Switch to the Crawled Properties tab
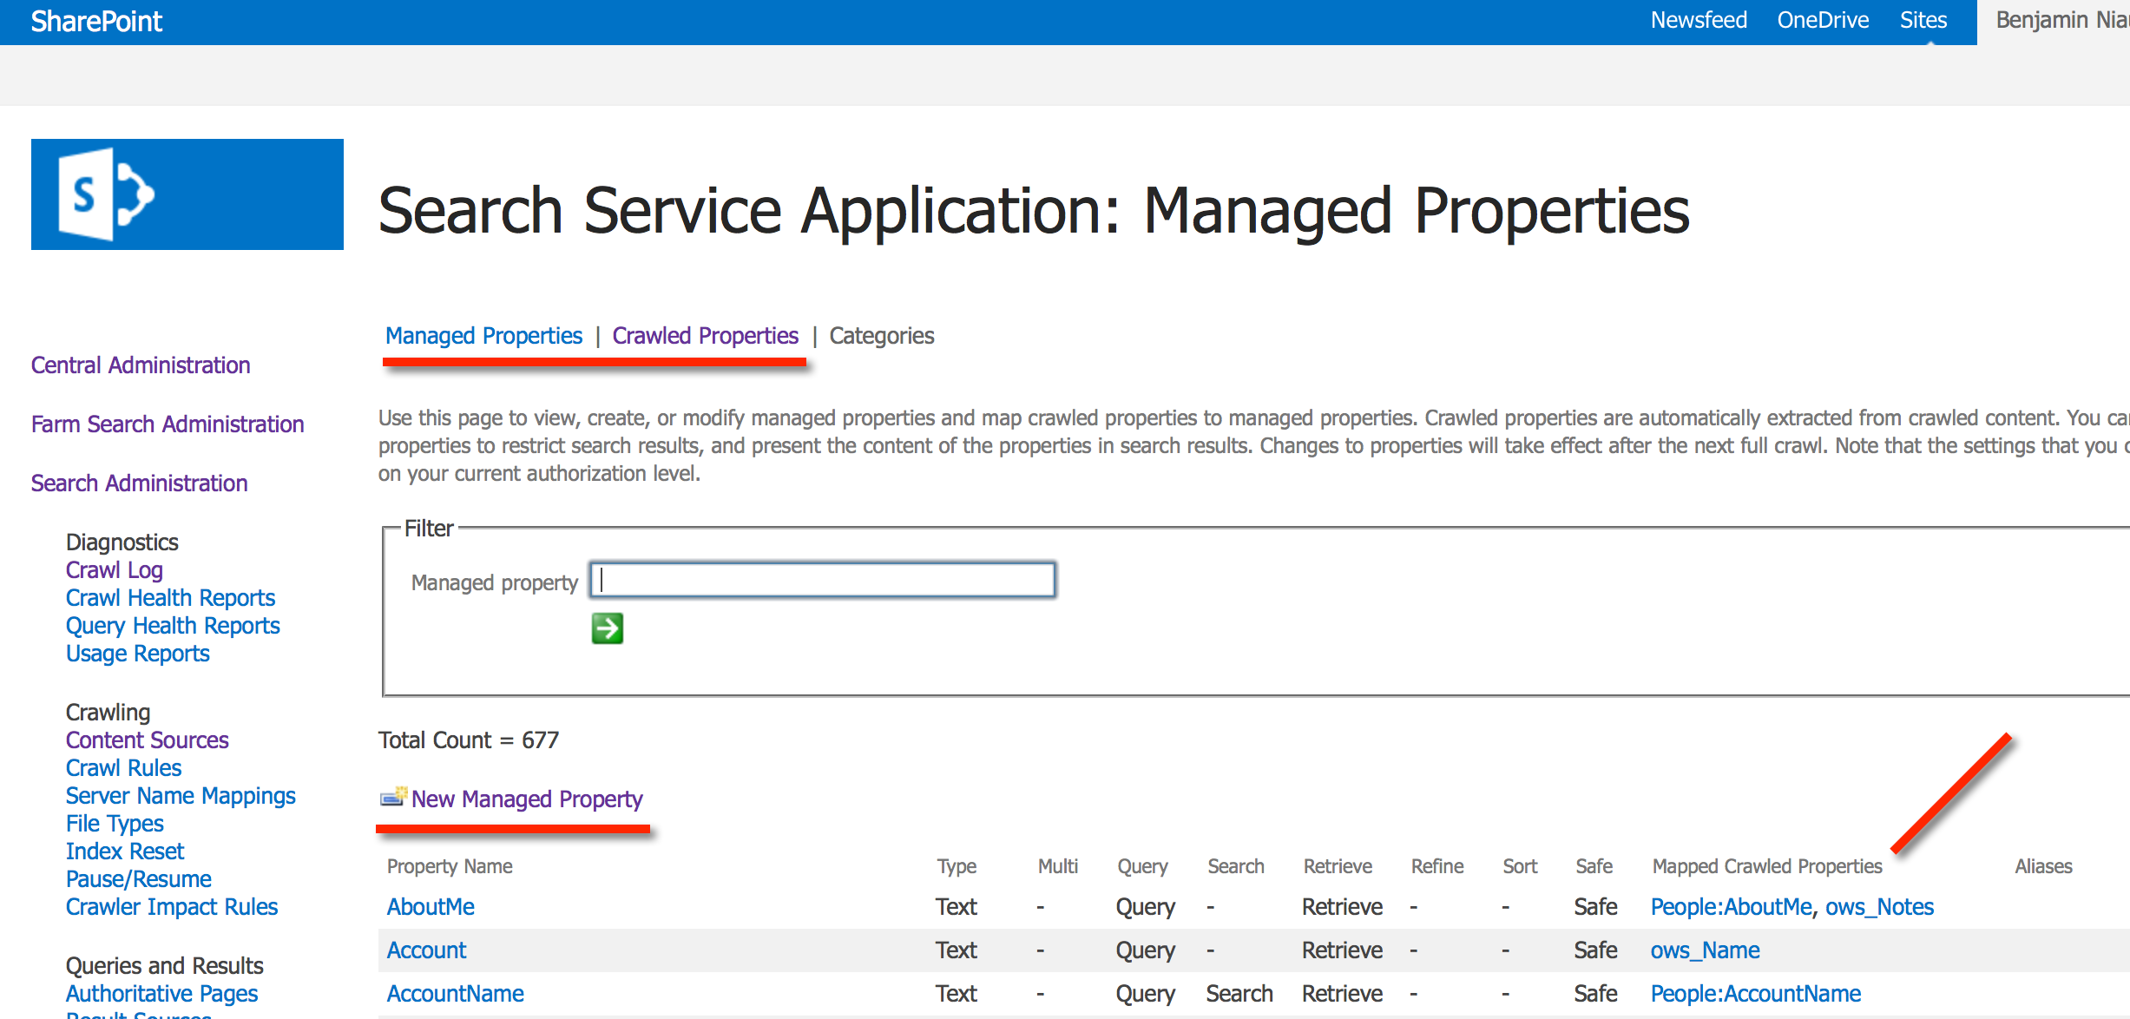The image size is (2130, 1019). tap(706, 336)
